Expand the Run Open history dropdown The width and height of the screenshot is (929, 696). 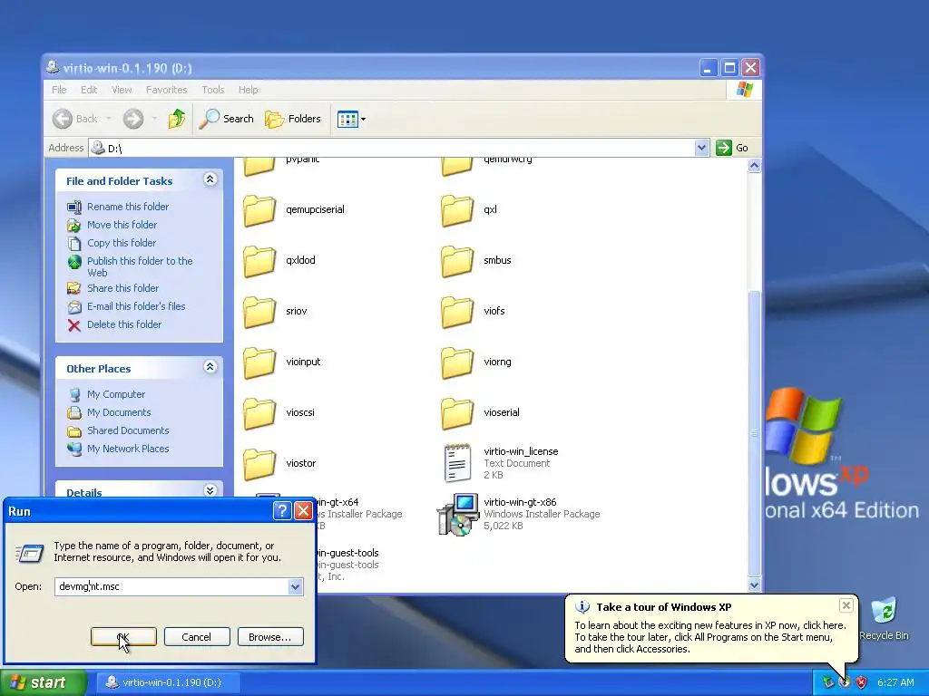click(295, 587)
